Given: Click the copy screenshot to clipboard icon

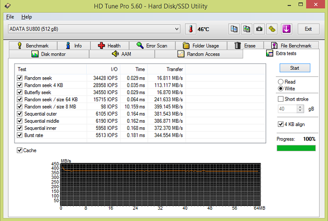Looking at the screenshot, I should point(246,29).
